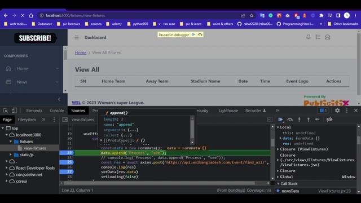The height and width of the screenshot is (203, 361).
Task: Open the udemy bookmark folder
Action: [114, 24]
